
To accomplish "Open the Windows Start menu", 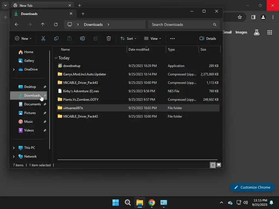I will [116, 202].
